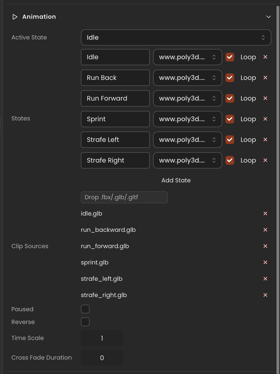Select the run_forward.glb file name
280x374 pixels.
105,246
